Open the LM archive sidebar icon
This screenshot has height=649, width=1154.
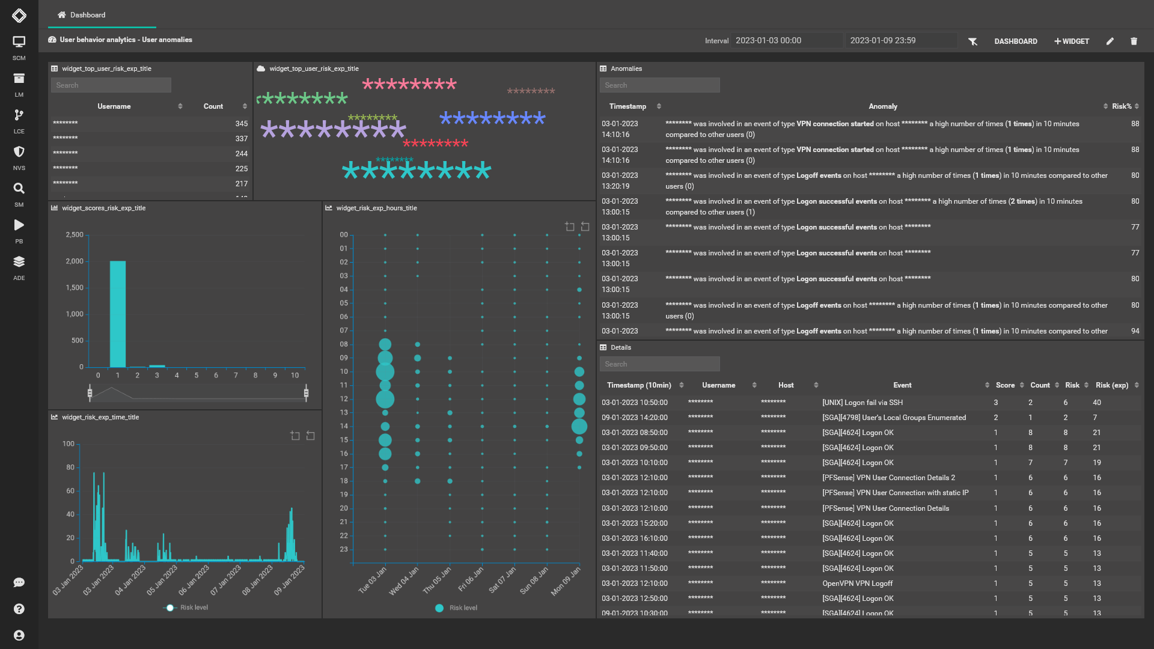(x=19, y=79)
